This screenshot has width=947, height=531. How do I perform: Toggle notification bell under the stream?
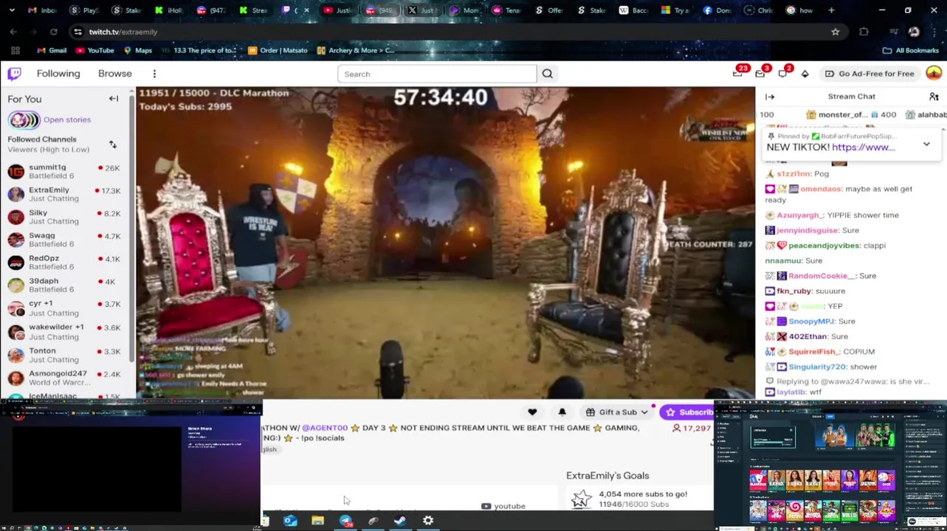click(x=562, y=412)
